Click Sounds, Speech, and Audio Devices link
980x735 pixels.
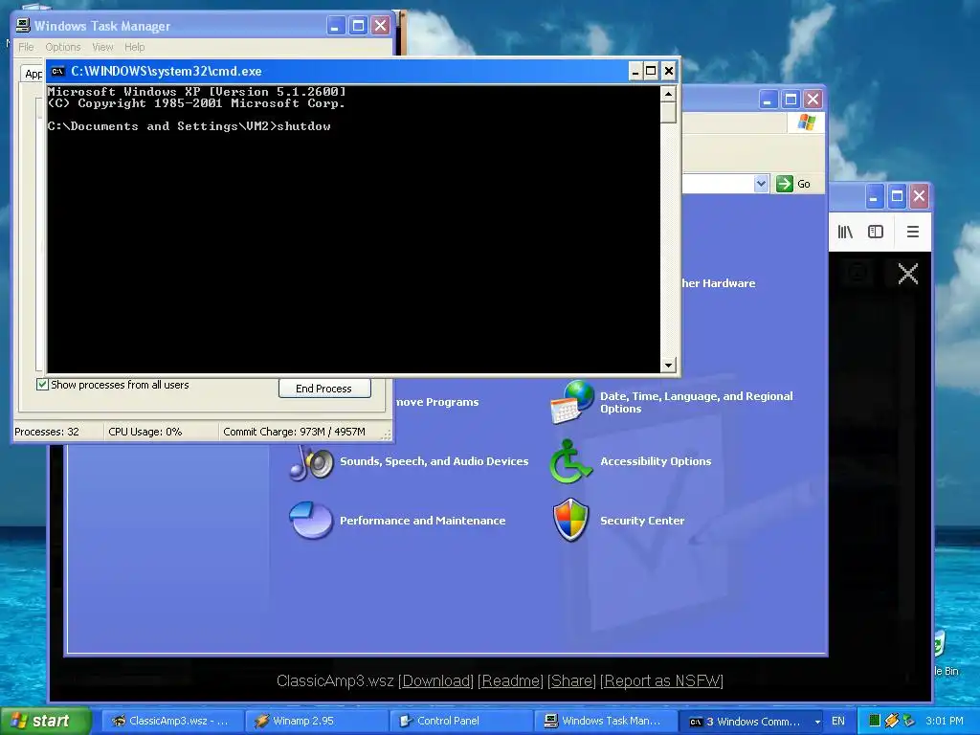pos(434,461)
